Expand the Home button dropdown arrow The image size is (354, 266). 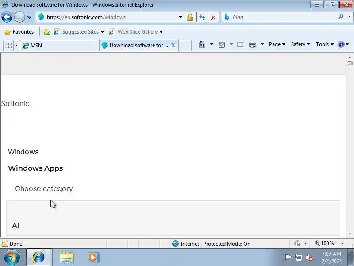(x=212, y=44)
